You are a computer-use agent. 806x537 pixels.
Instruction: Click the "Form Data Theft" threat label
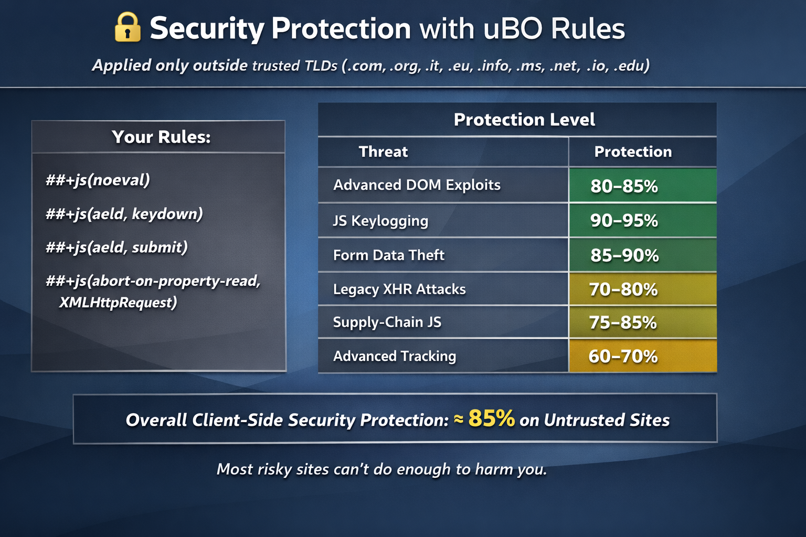(x=388, y=255)
